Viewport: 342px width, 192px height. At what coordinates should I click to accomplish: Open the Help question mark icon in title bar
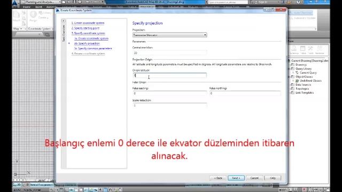point(298,2)
